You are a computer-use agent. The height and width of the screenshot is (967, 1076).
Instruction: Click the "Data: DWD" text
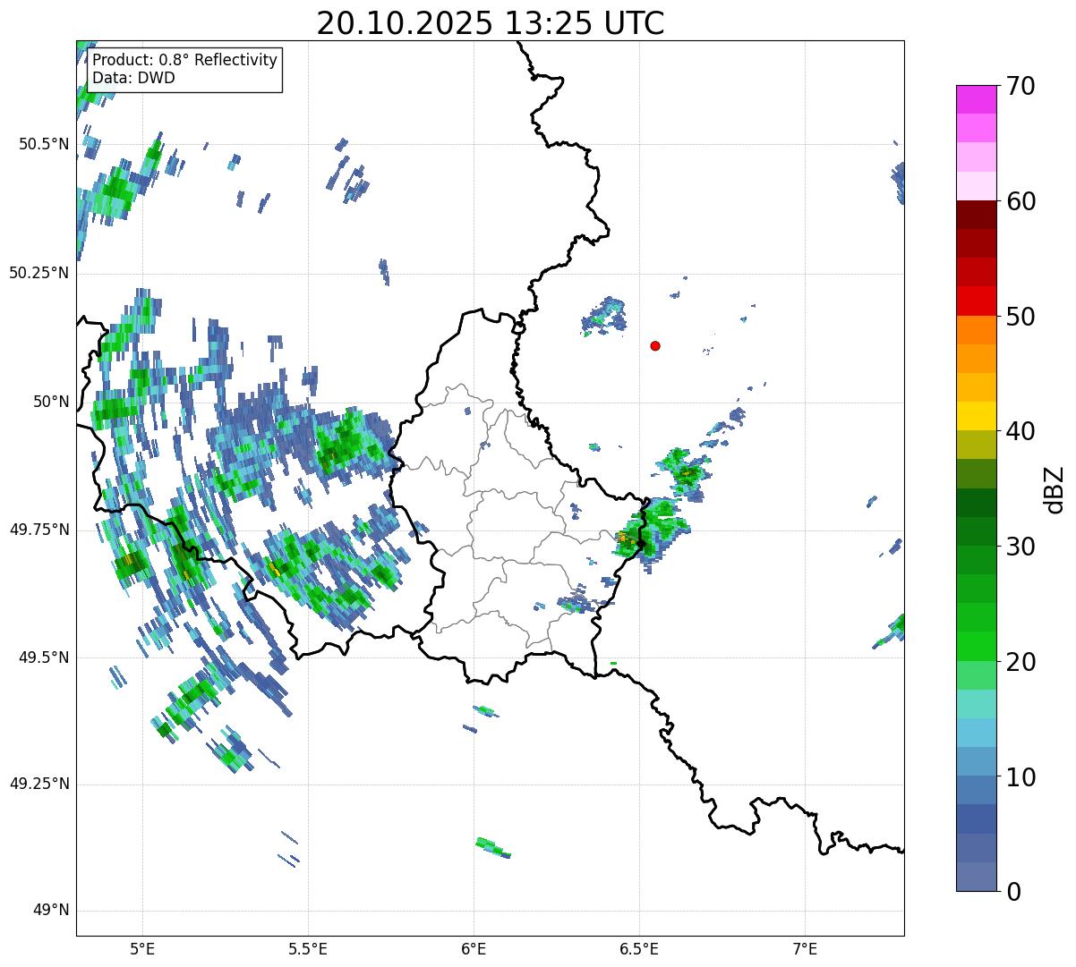[x=133, y=78]
